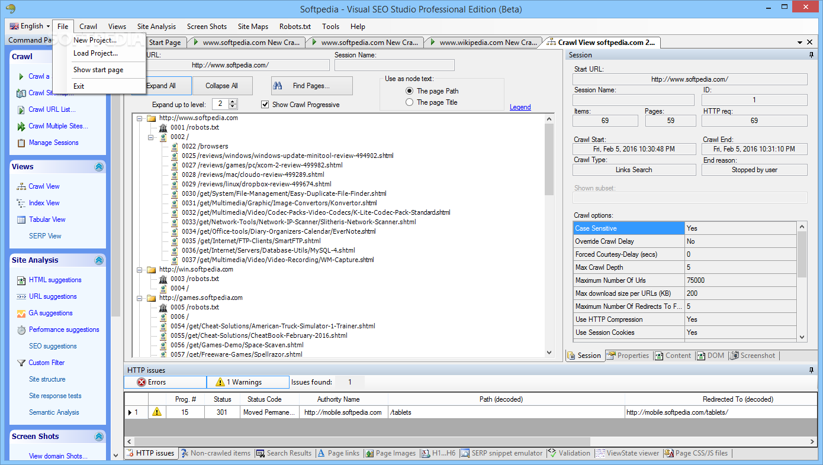Choose New Project from File menu
This screenshot has height=465, width=823.
(x=95, y=40)
